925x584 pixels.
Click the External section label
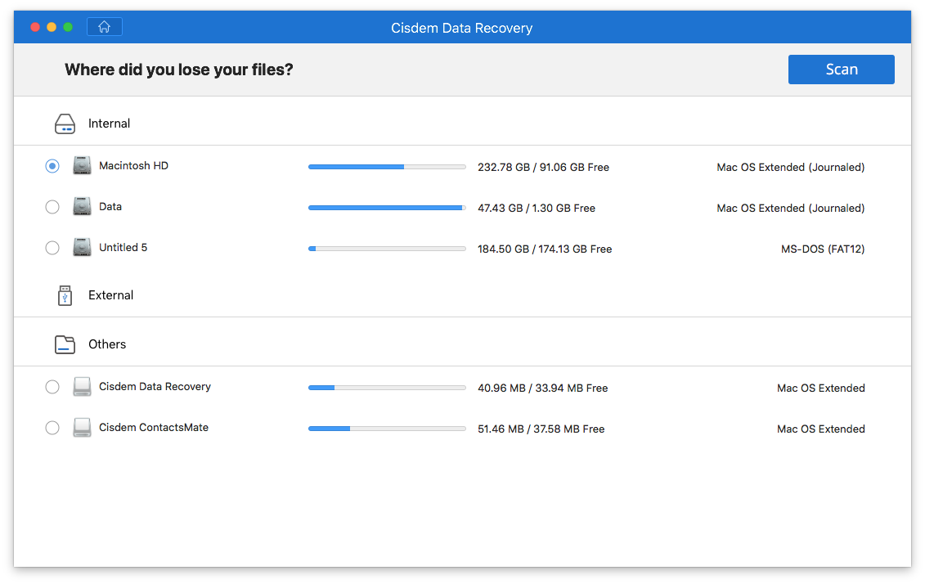coord(111,295)
